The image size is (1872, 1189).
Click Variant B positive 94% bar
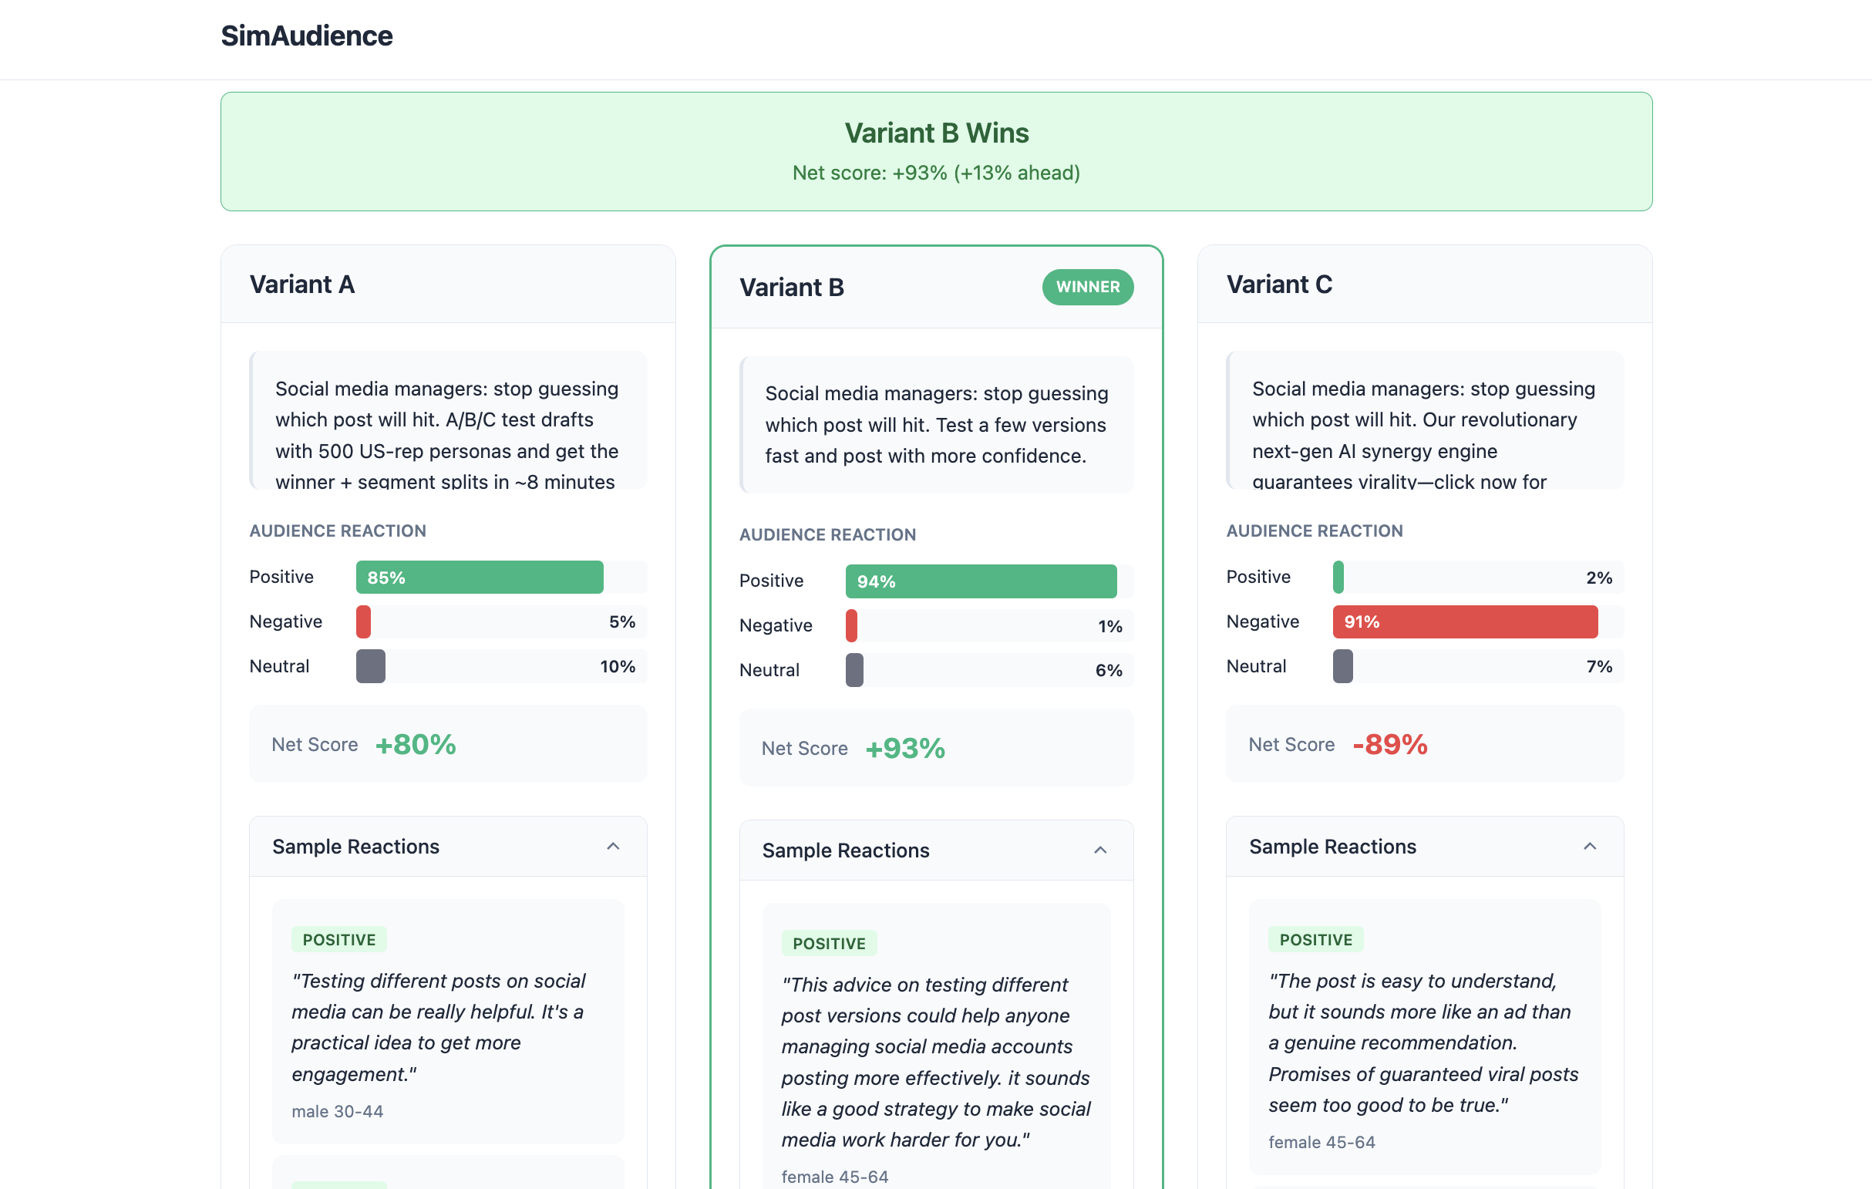click(x=980, y=581)
